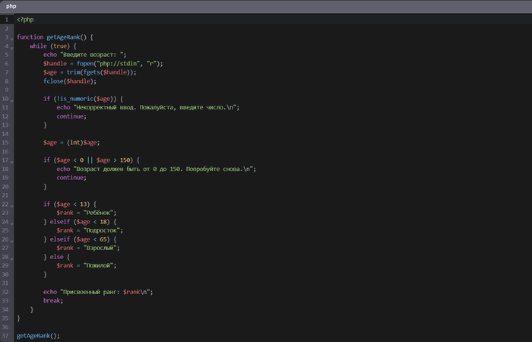The height and width of the screenshot is (342, 532).
Task: Collapse the if ($age < 13) block
Action: 11,205
